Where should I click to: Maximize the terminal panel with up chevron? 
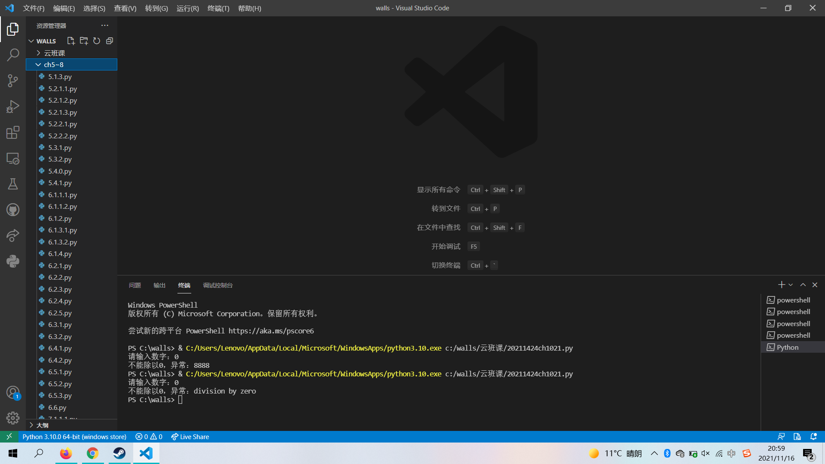803,285
